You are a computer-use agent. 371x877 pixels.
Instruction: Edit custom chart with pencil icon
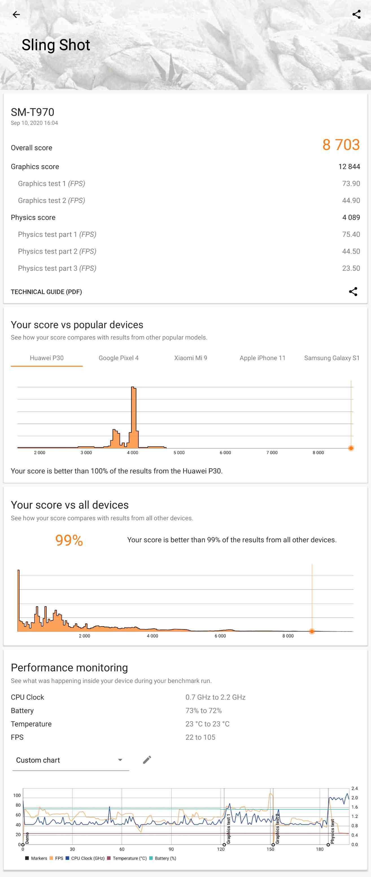coord(147,760)
